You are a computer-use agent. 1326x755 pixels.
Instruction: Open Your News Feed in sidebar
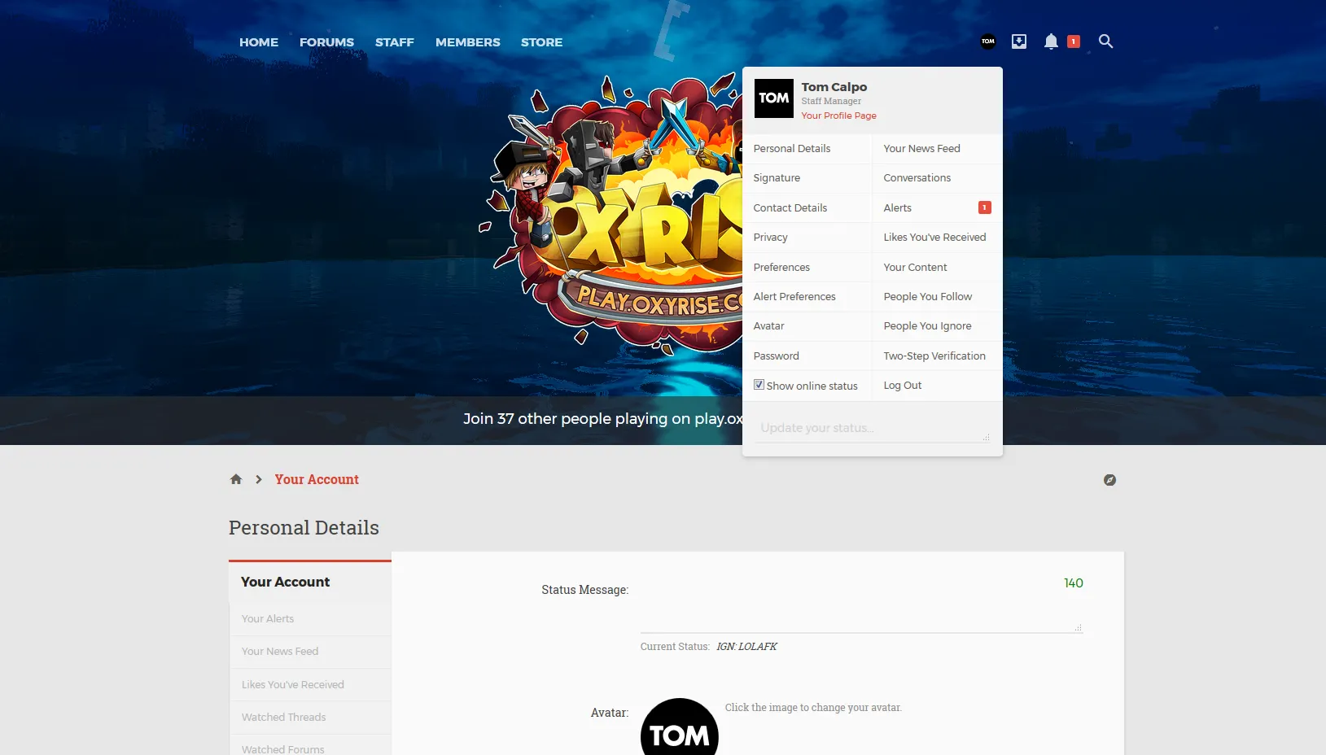tap(310, 652)
